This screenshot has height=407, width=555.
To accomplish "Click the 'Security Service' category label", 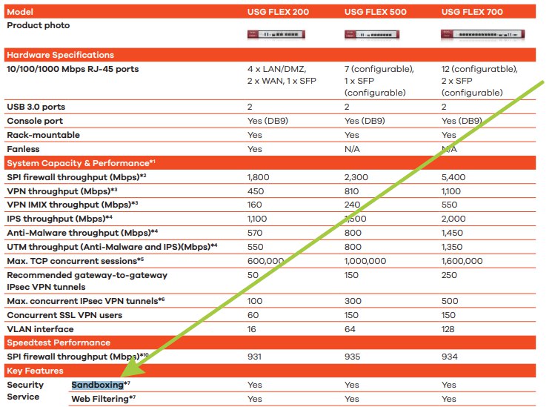I will (25, 391).
